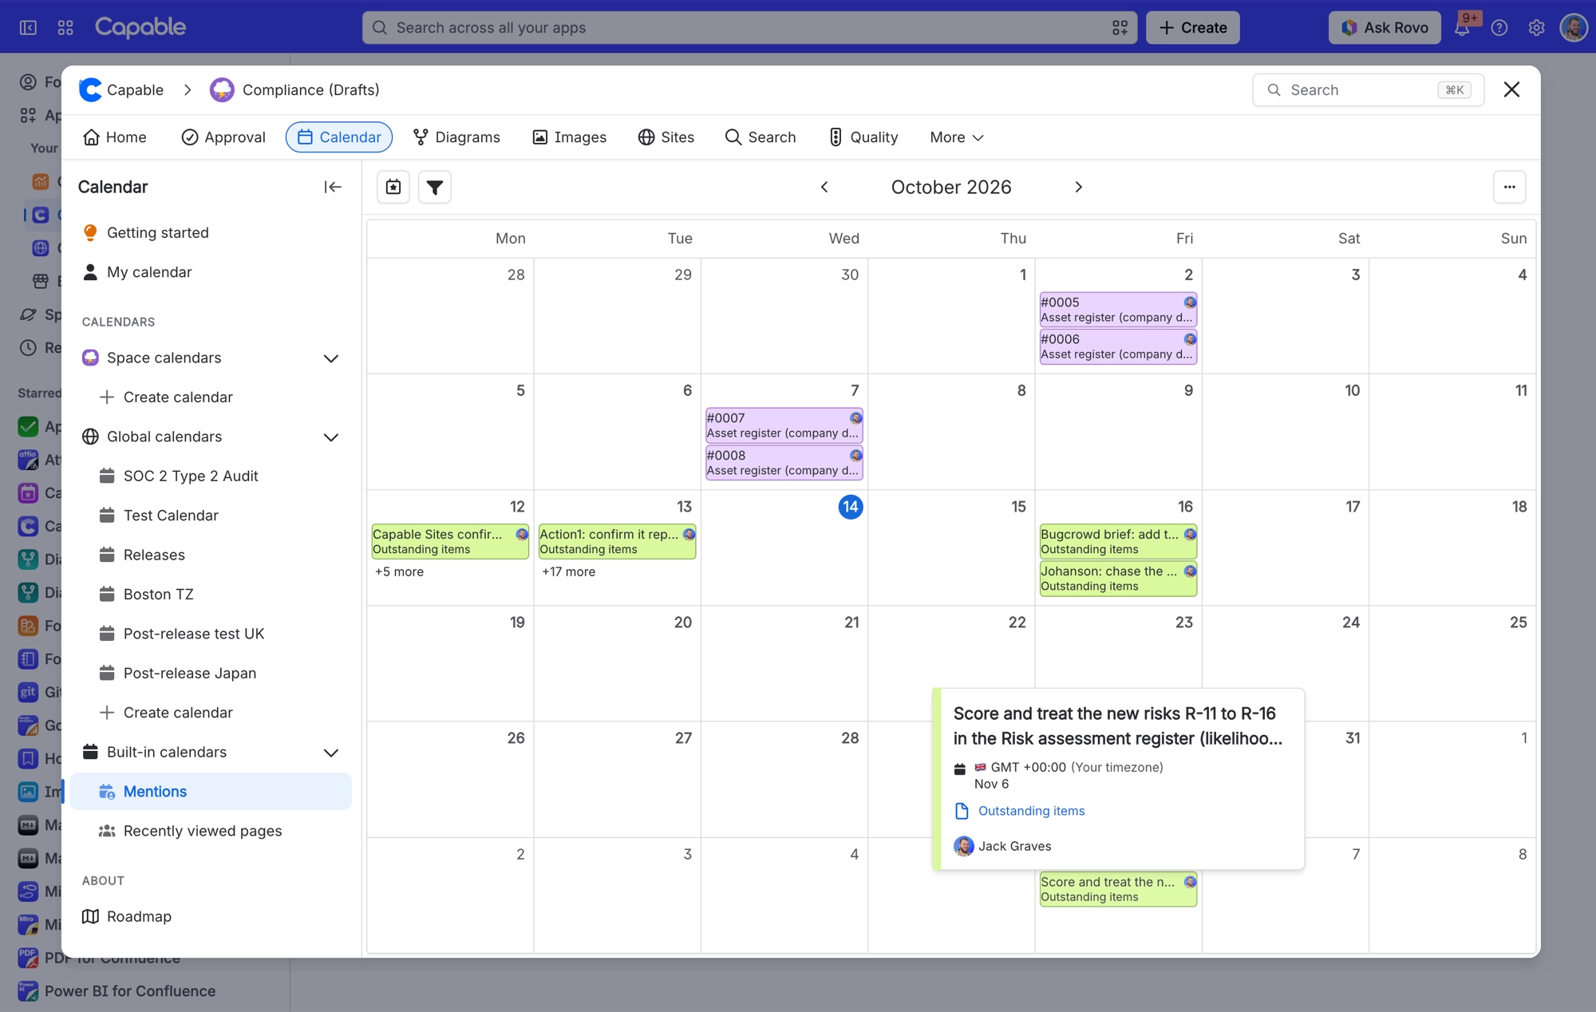Switch to the Quality tab
Viewport: 1596px width, 1012px height.
pyautogui.click(x=863, y=137)
